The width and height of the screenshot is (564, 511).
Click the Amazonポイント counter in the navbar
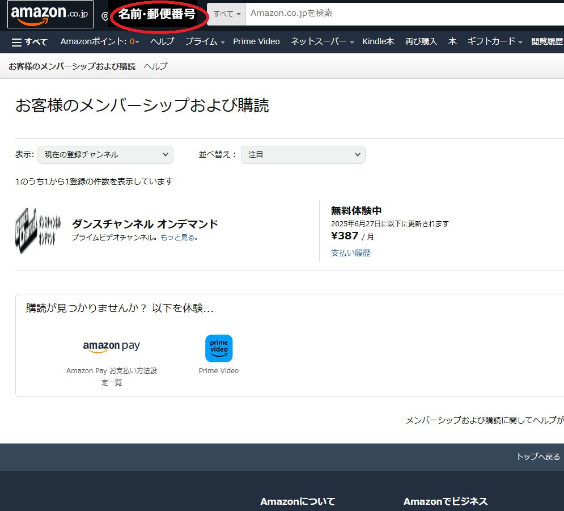point(99,41)
